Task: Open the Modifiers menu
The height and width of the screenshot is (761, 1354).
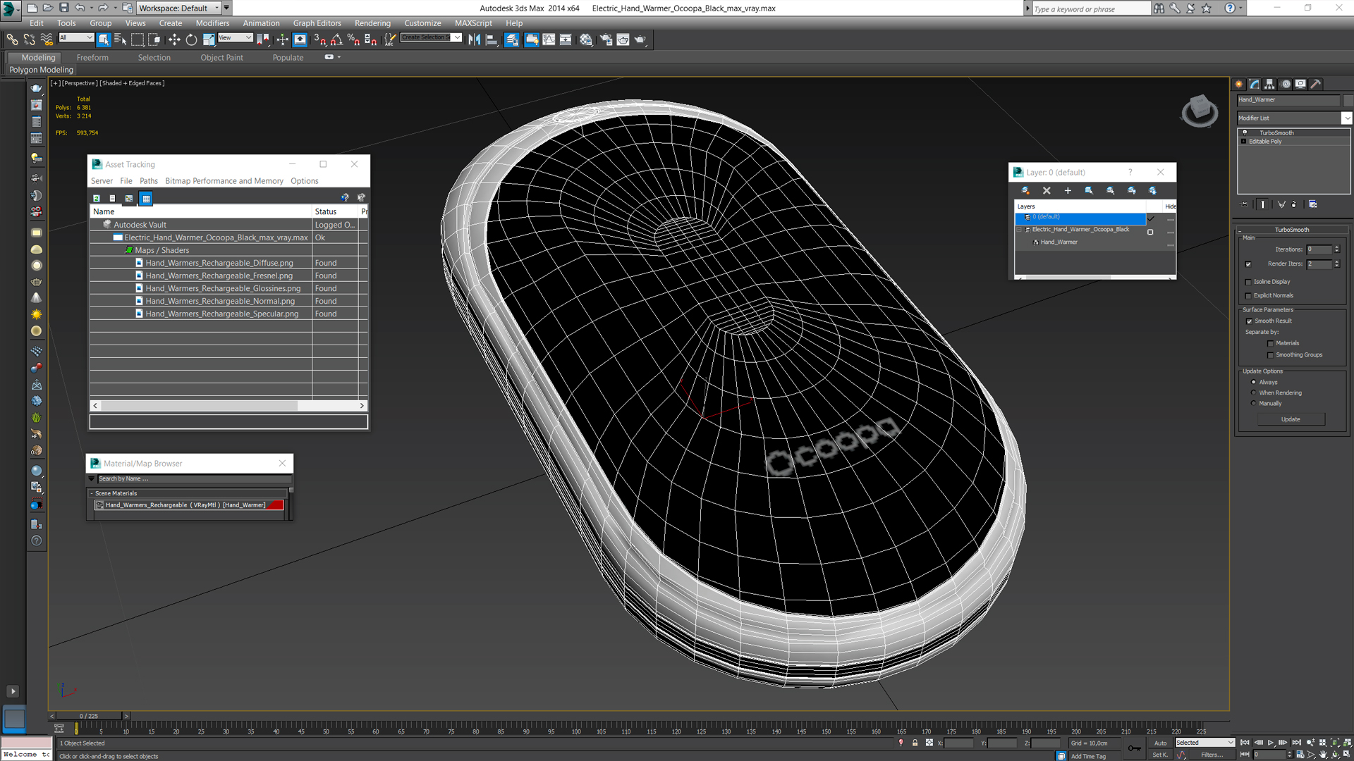Action: pos(212,23)
